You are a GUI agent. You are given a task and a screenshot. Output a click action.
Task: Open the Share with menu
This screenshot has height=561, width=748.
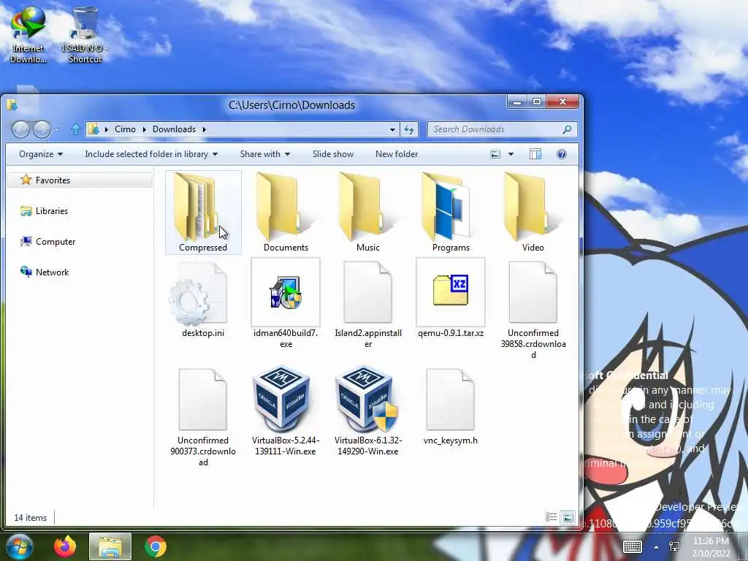click(x=264, y=154)
